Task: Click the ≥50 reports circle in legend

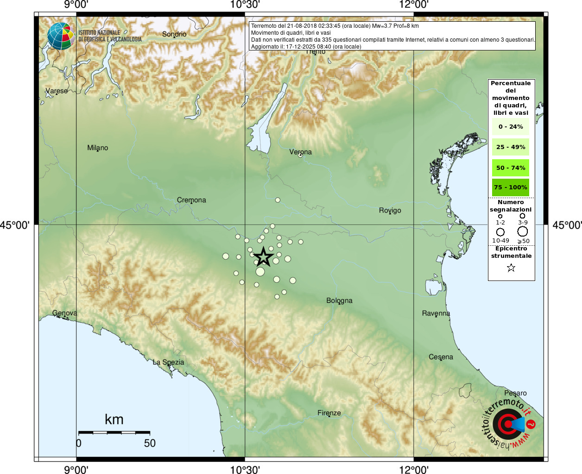Action: [523, 231]
